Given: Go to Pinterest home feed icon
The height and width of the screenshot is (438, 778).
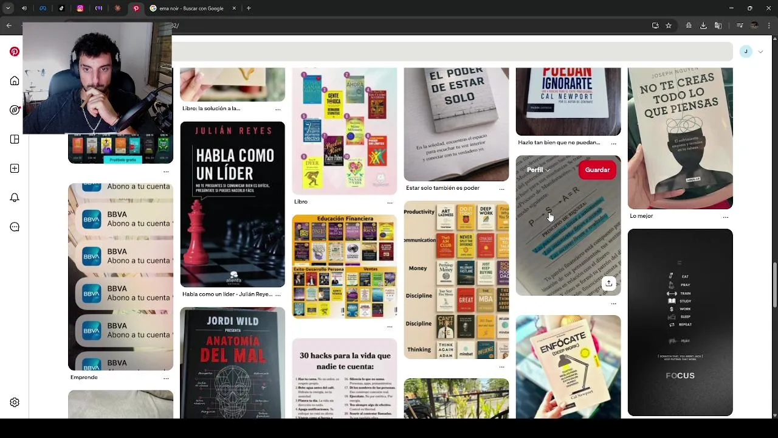Looking at the screenshot, I should (x=15, y=81).
